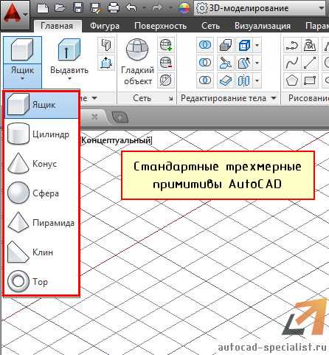Click the Presspull icon below the Polysolid icon
This screenshot has width=329, height=355.
(x=106, y=63)
